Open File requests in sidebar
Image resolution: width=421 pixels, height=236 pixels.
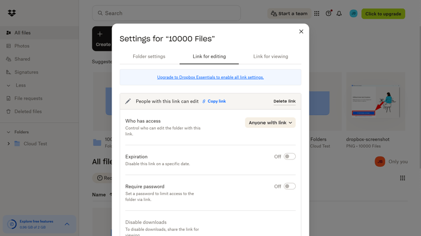pos(39,99)
